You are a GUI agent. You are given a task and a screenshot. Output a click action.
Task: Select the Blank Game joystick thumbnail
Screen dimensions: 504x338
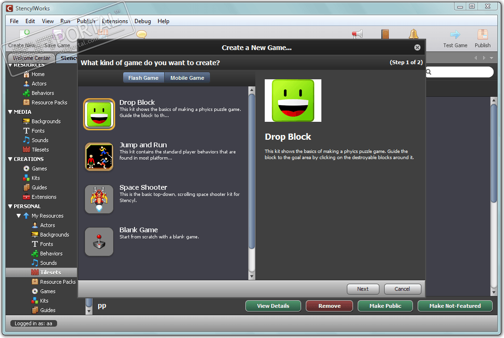click(x=99, y=242)
